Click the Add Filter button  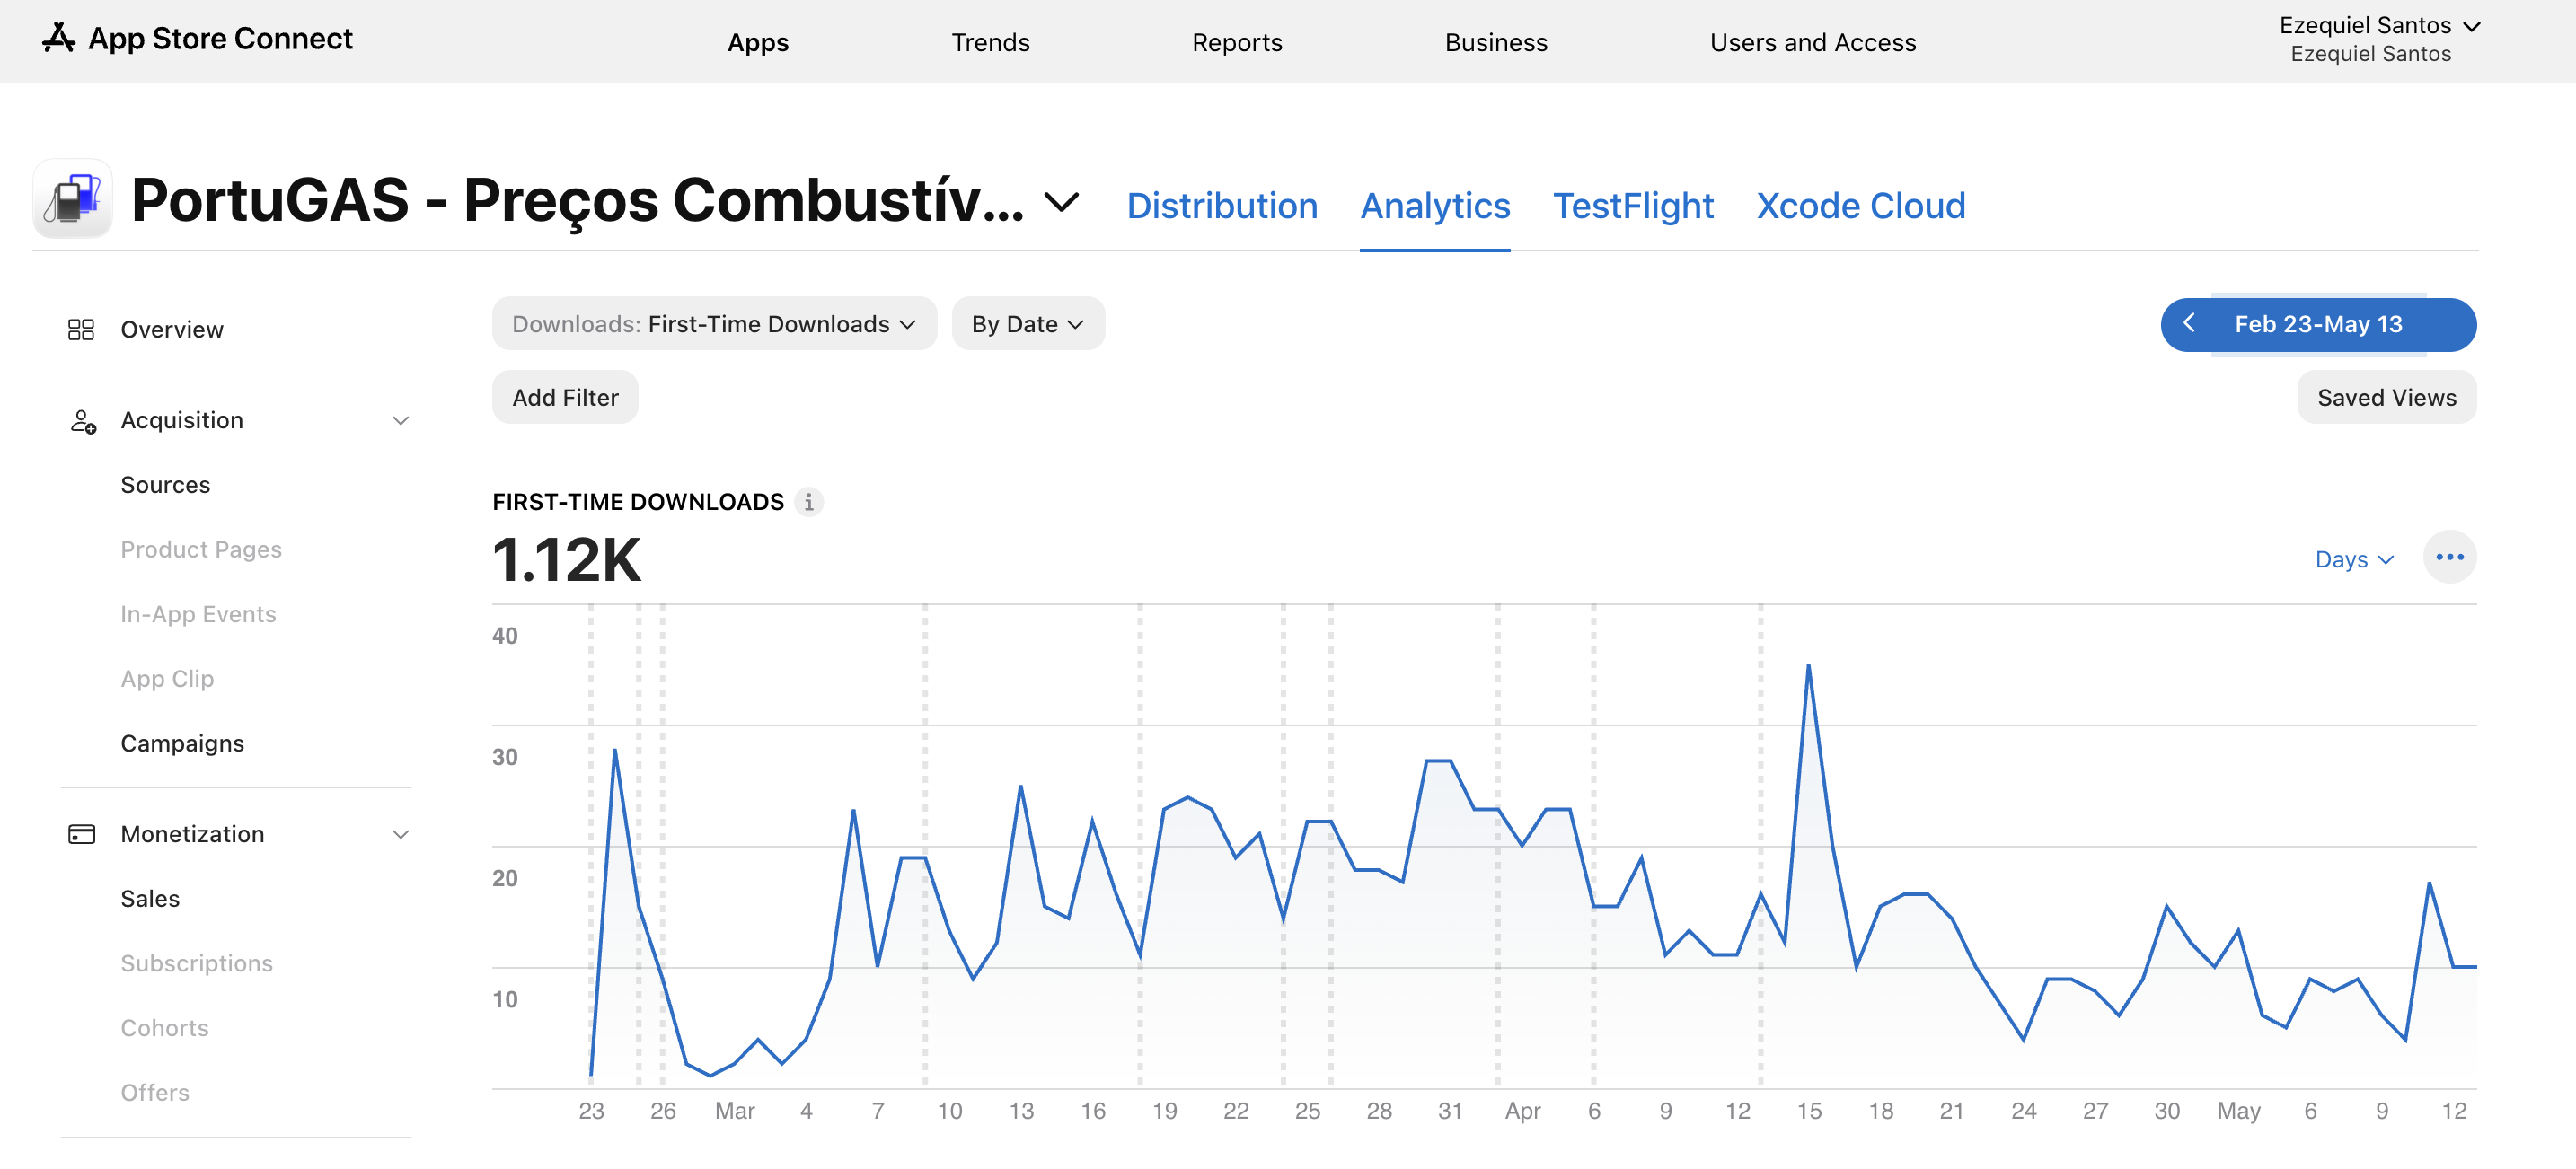tap(565, 397)
